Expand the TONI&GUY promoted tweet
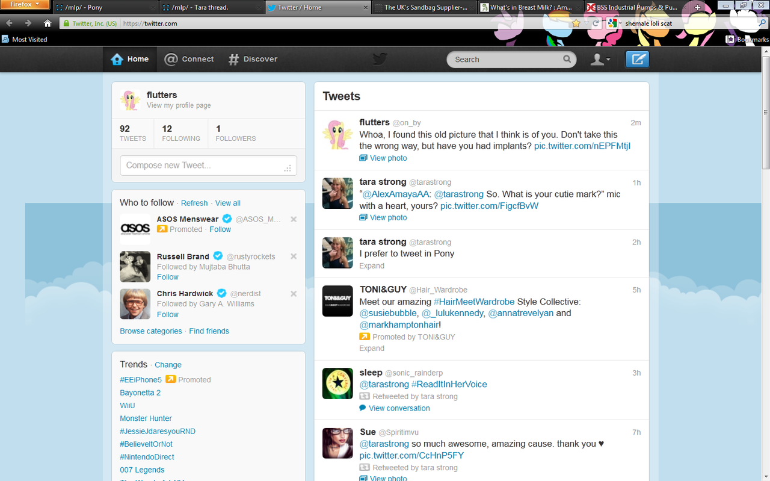The height and width of the screenshot is (481, 770). [x=372, y=348]
